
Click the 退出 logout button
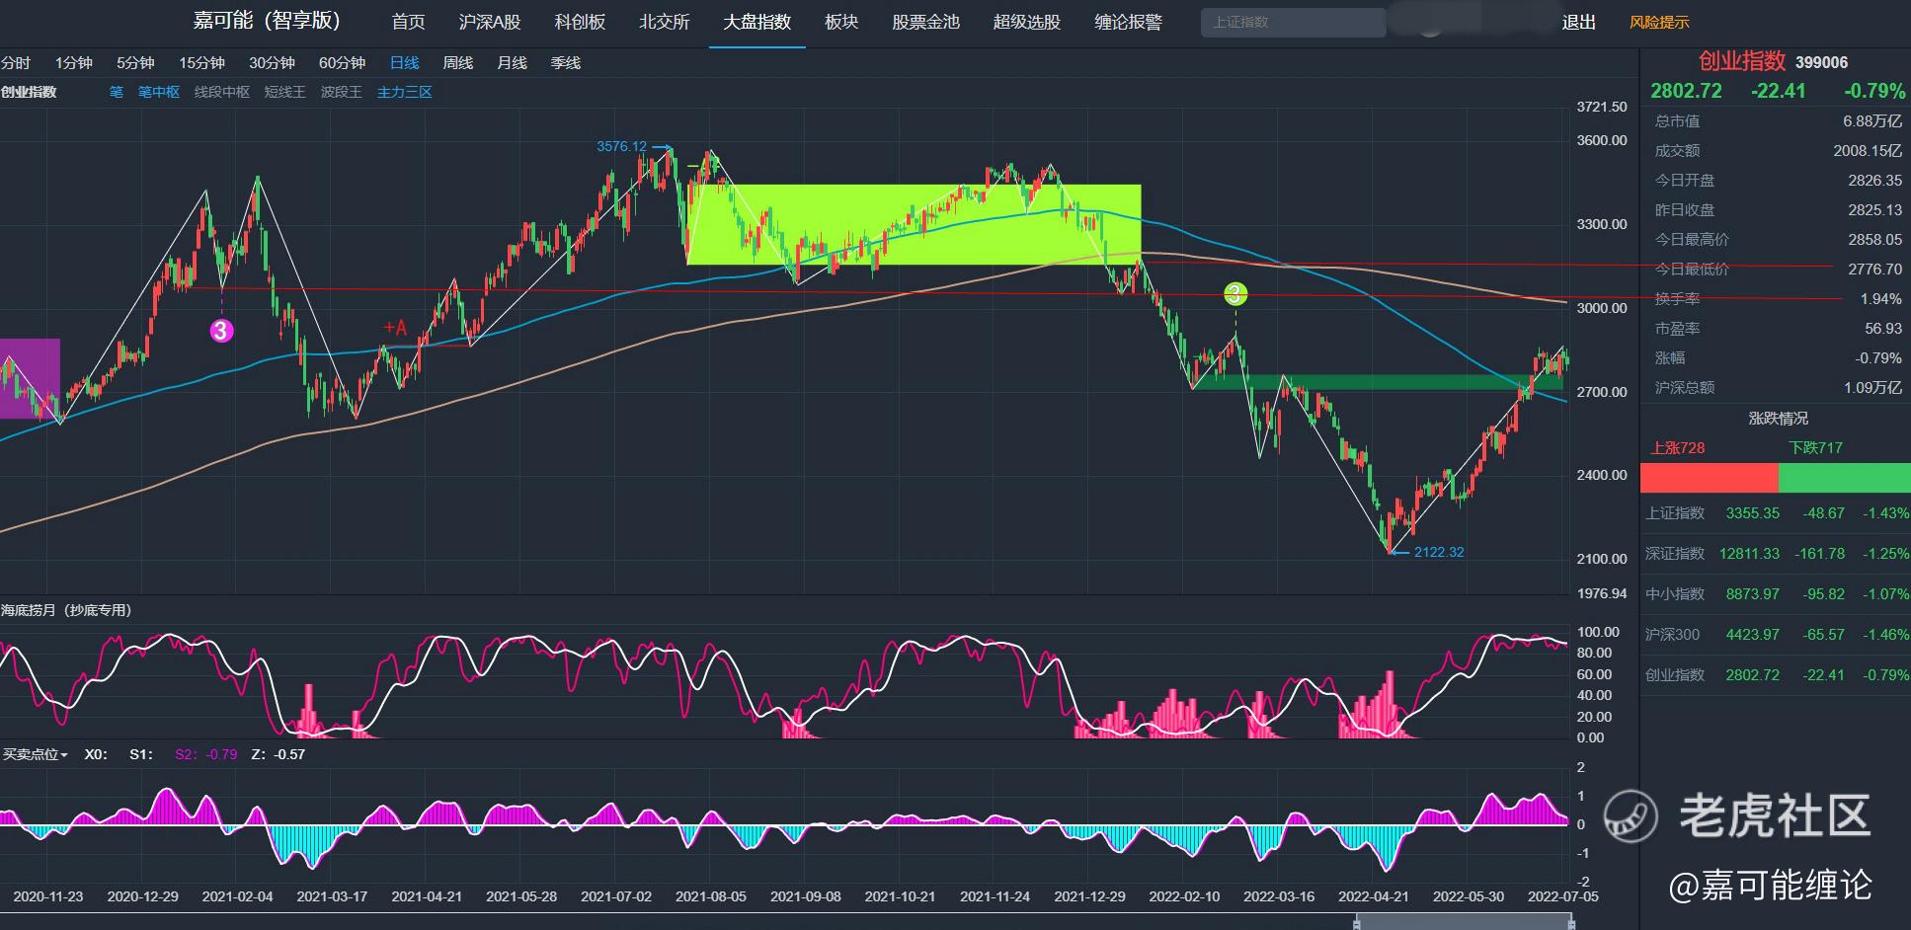(x=1578, y=22)
